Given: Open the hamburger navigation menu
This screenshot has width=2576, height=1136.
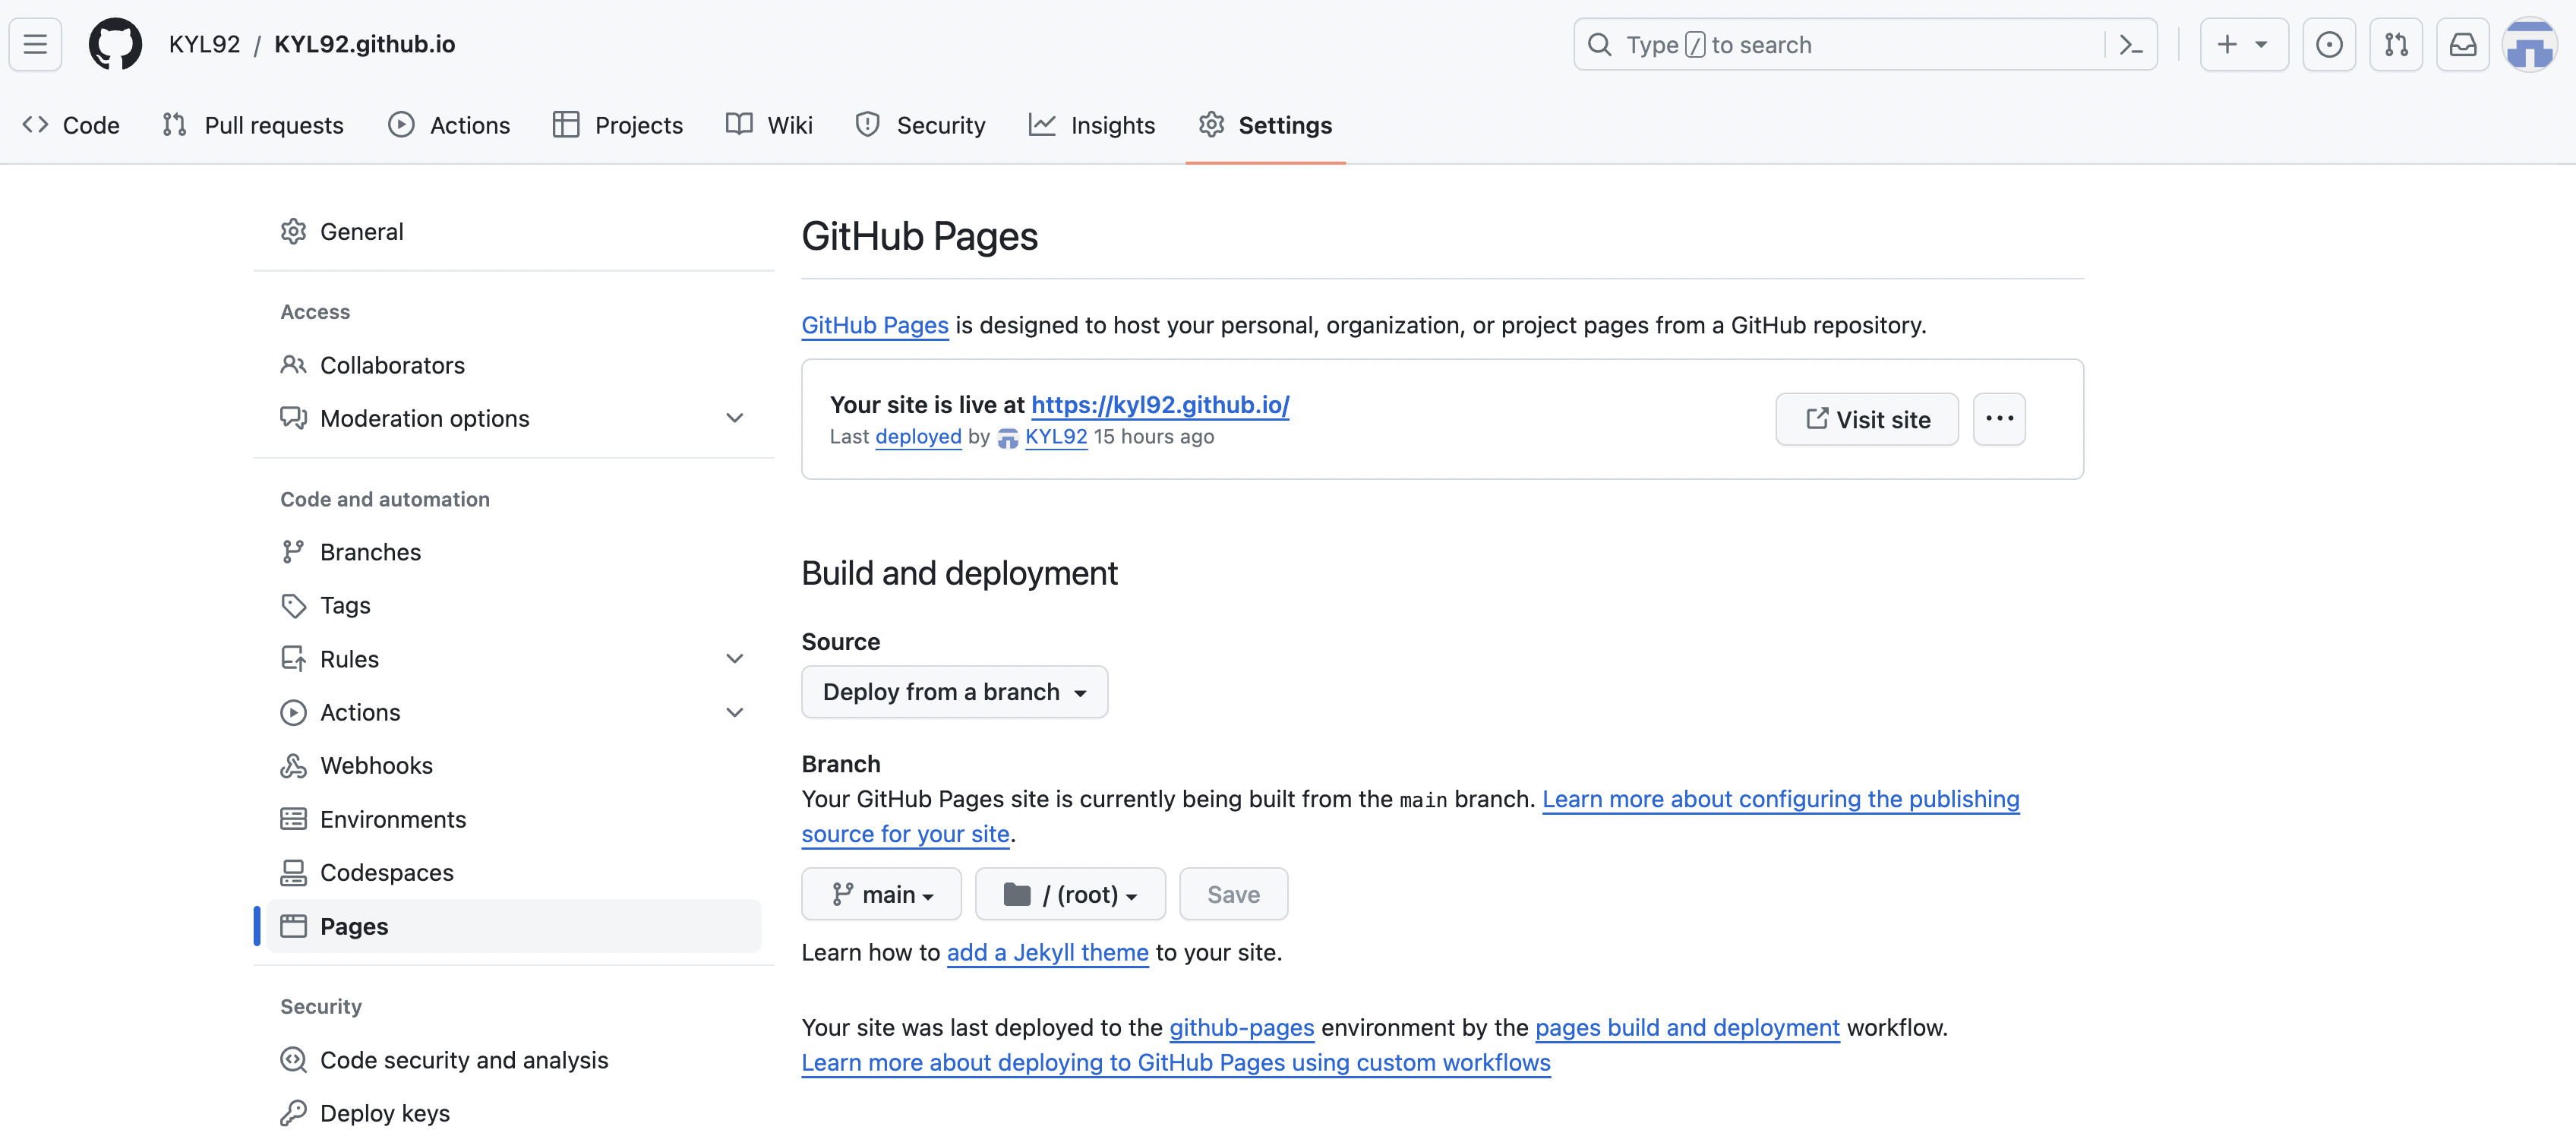Looking at the screenshot, I should click(x=35, y=44).
